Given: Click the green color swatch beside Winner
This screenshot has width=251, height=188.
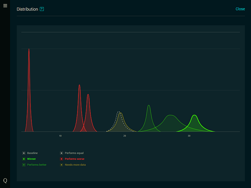Looking at the screenshot, I should pos(24,159).
